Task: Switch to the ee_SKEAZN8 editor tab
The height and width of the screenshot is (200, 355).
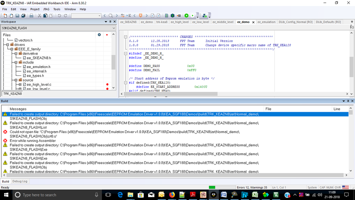Action: [128, 22]
